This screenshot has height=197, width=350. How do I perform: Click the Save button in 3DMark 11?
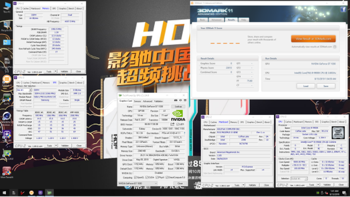326,86
